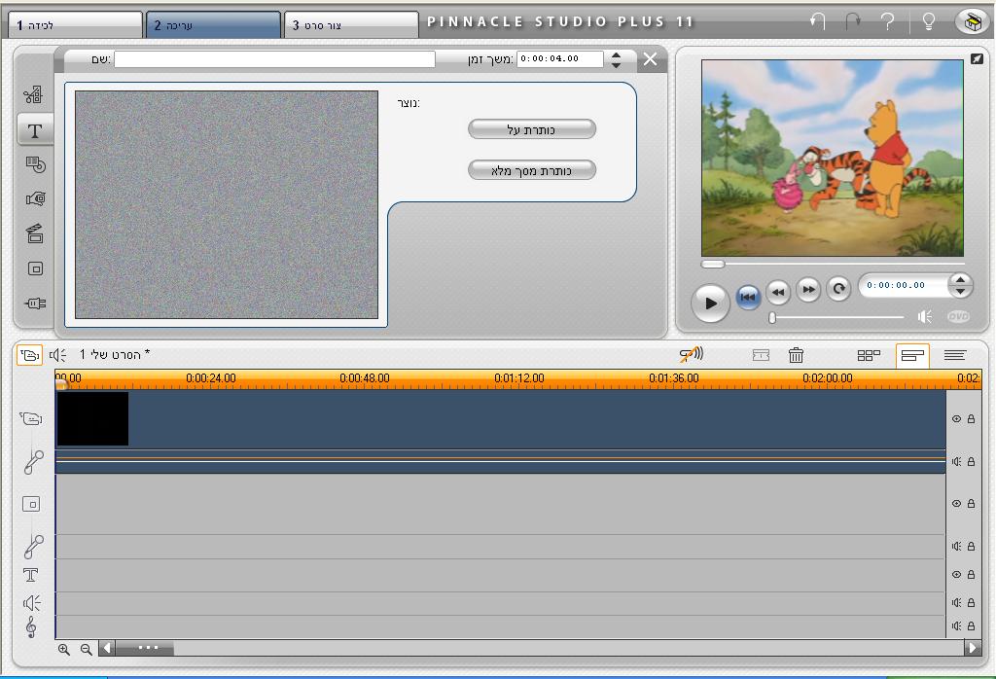The width and height of the screenshot is (996, 679).
Task: Open the Capture tab numbered 1
Action: (x=75, y=24)
